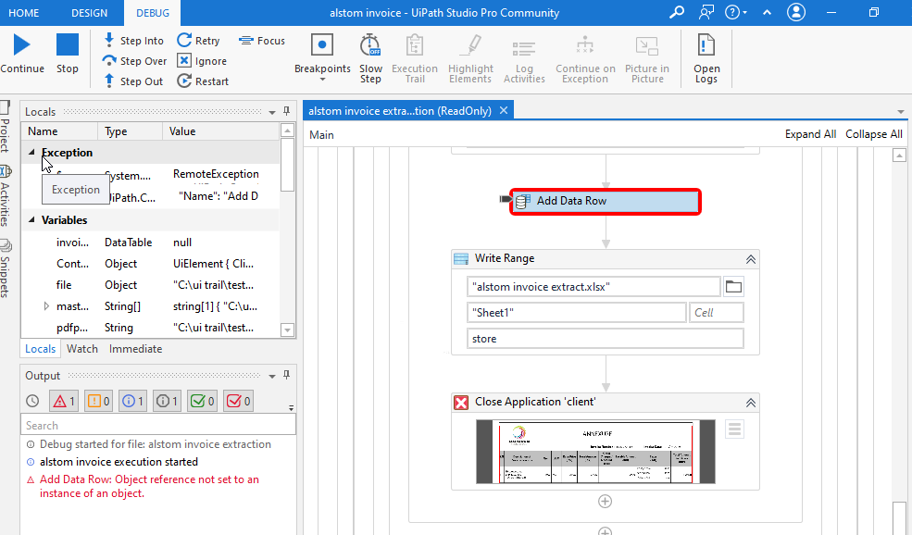Close the alstom invoice extraction tab
The image size is (912, 535).
504,110
